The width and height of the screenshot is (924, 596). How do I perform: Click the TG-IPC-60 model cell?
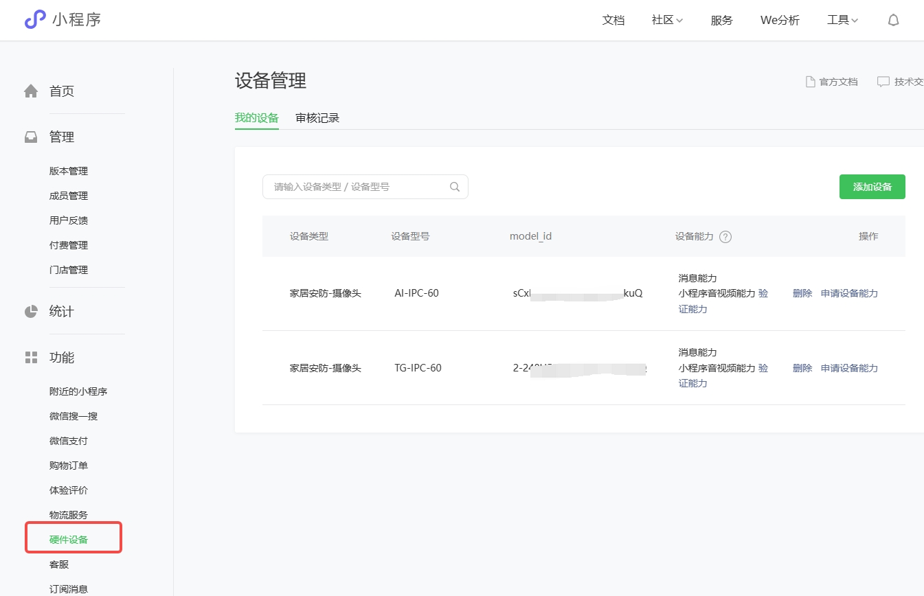pyautogui.click(x=418, y=368)
